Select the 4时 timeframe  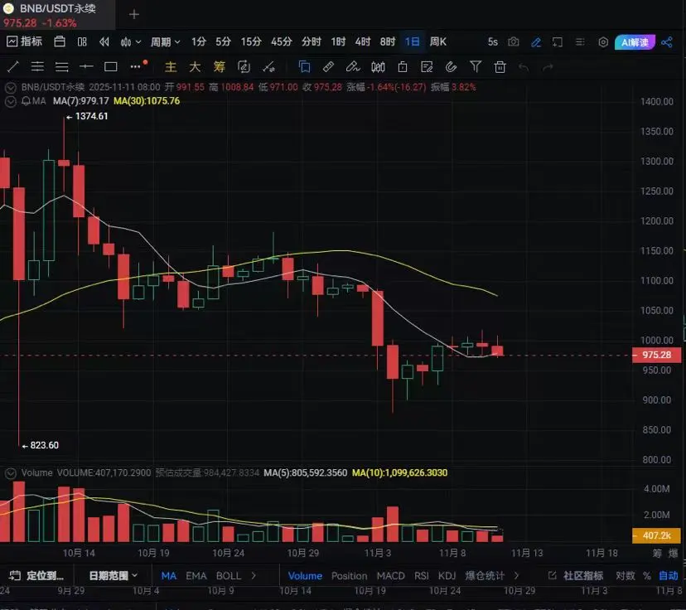[x=363, y=41]
